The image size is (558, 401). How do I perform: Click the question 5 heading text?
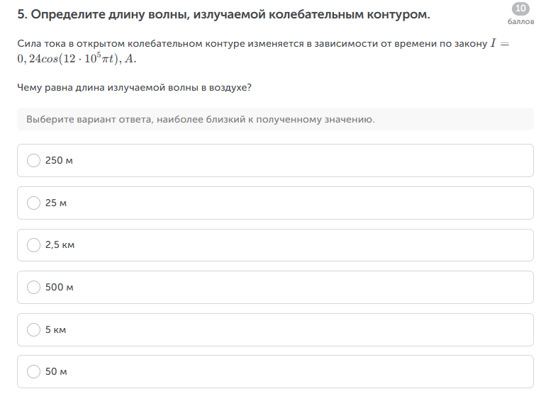tap(223, 15)
